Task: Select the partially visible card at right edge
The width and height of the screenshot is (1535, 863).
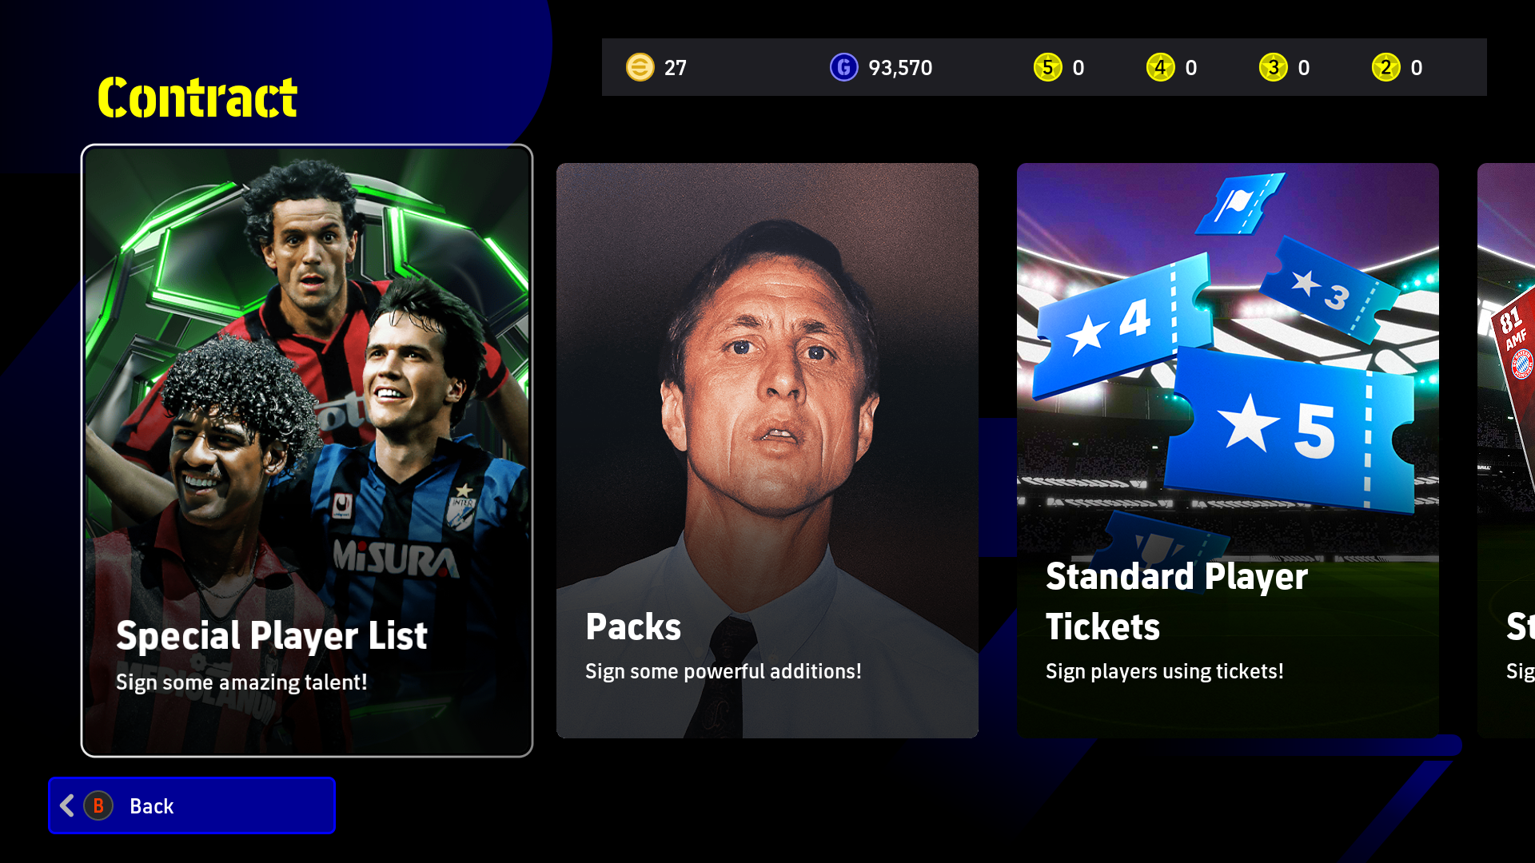Action: 1506,451
